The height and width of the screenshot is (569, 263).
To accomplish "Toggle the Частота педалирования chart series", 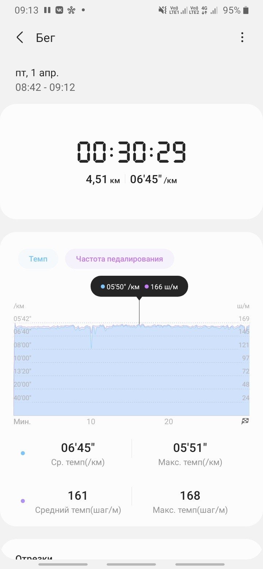I will click(x=119, y=259).
